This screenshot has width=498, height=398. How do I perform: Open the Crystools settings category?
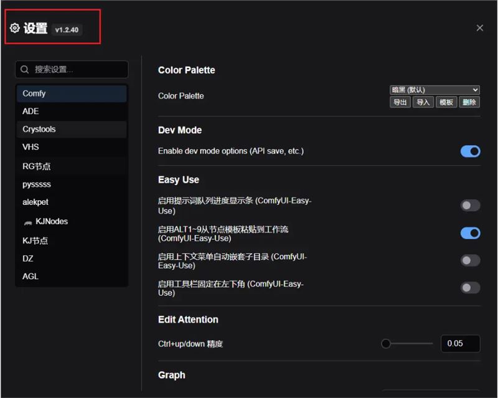[72, 129]
